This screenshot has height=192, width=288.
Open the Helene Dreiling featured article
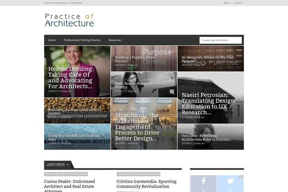tap(77, 72)
